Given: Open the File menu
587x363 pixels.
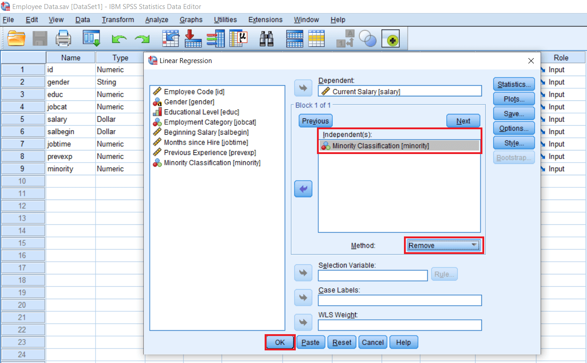Looking at the screenshot, I should tap(8, 20).
